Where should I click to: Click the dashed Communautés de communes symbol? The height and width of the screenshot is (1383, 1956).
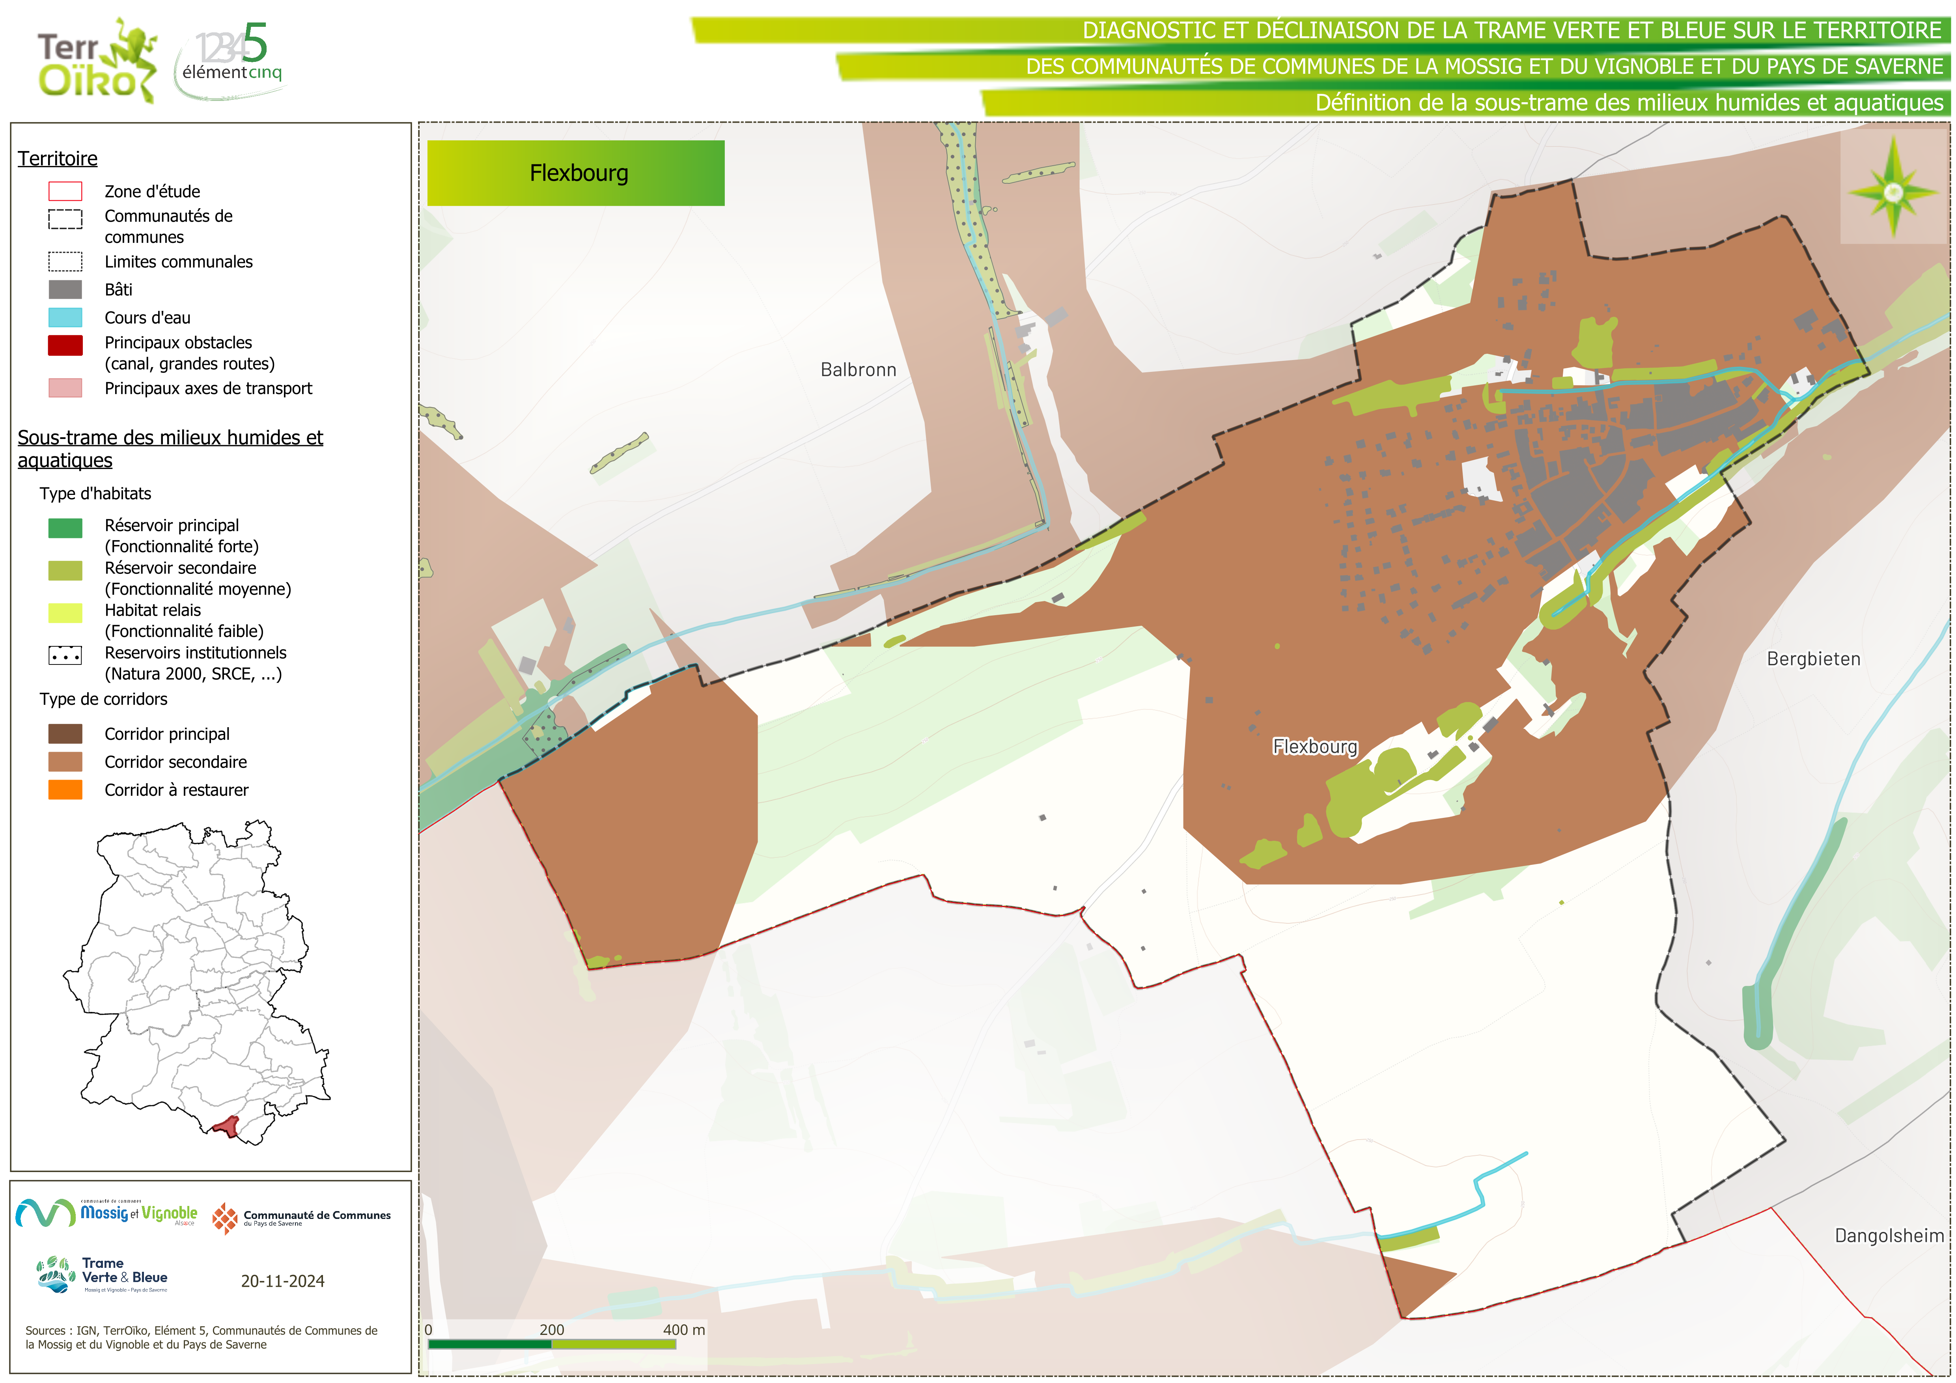click(x=65, y=220)
